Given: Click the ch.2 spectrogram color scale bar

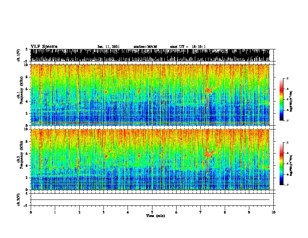Looking at the screenshot, I should pos(281,164).
